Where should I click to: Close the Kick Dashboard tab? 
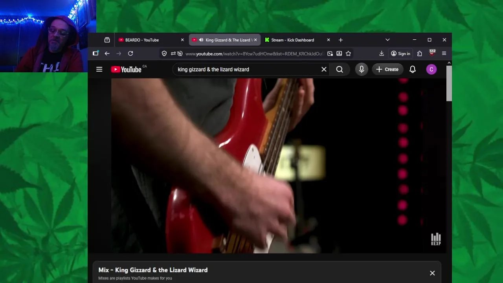[x=329, y=40]
